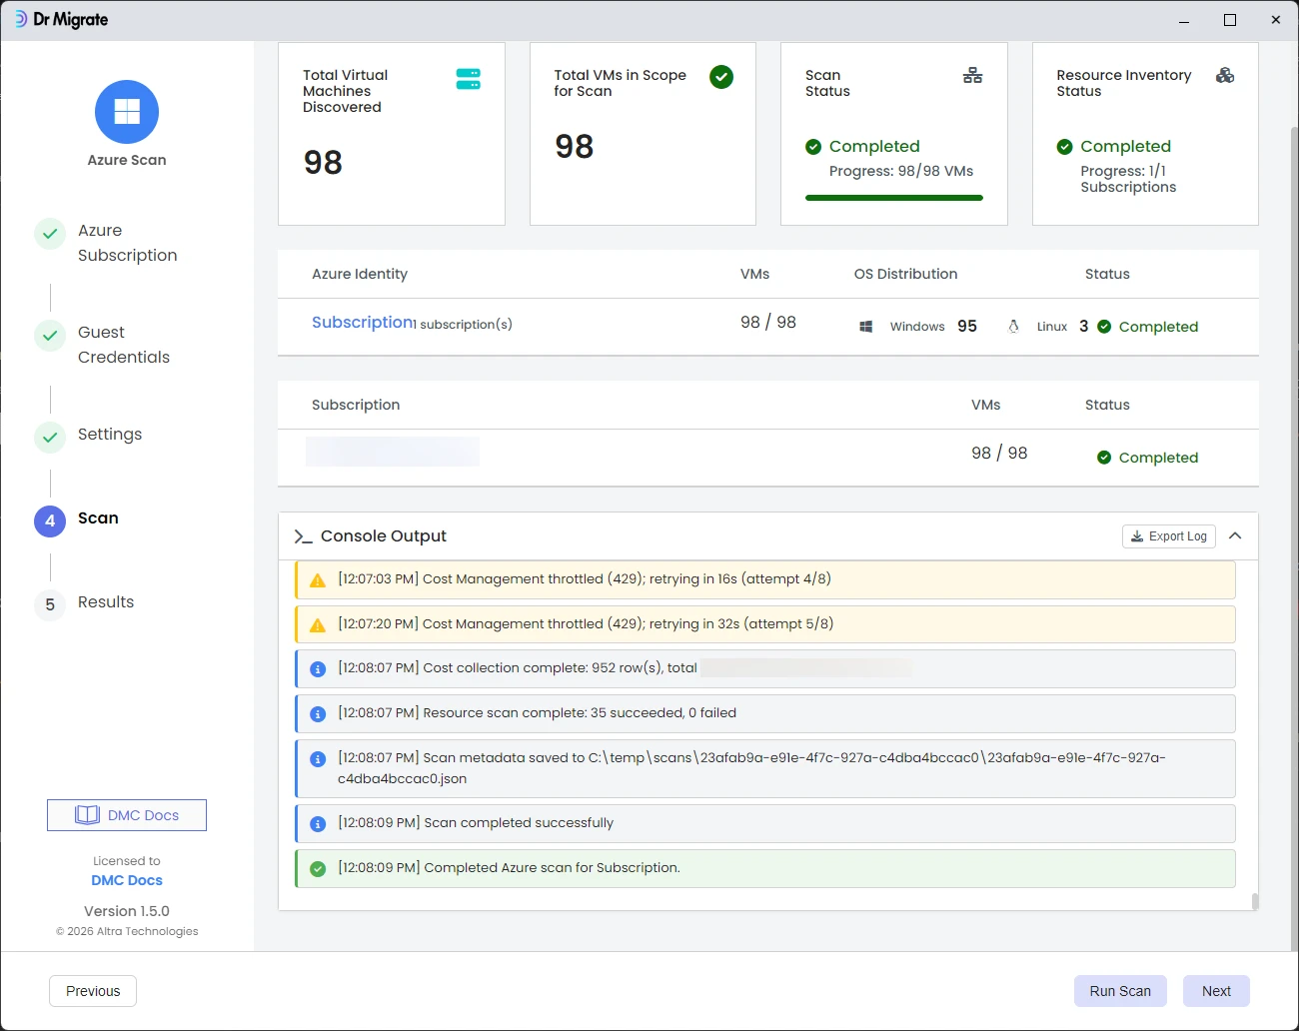Viewport: 1299px width, 1031px height.
Task: Click the Resource Inventory completed check icon
Action: (x=1064, y=147)
